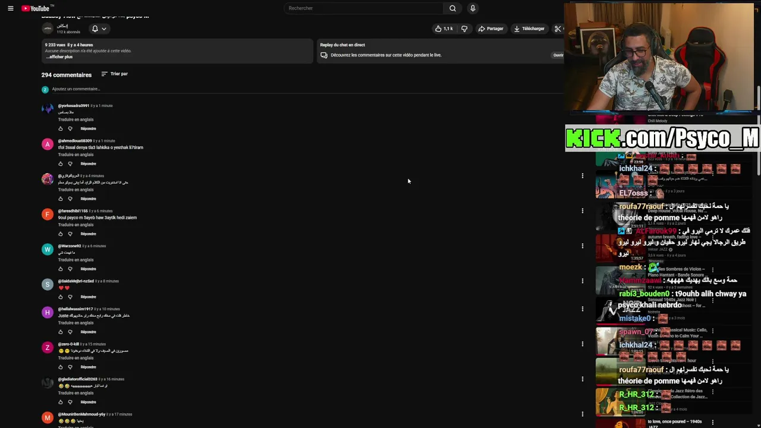Open the clip scissors tool
The image size is (761, 428).
558,29
